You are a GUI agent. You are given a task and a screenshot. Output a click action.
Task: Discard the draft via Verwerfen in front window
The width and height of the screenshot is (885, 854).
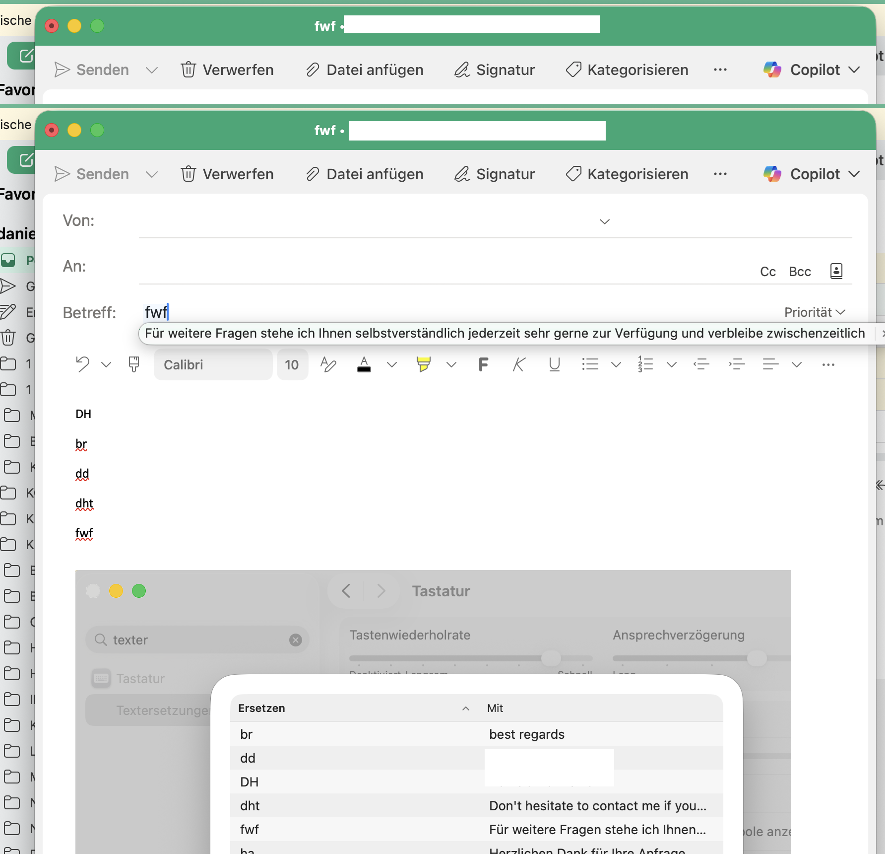227,174
